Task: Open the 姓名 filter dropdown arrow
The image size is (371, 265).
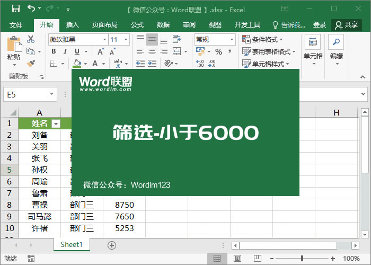Action: (56, 123)
